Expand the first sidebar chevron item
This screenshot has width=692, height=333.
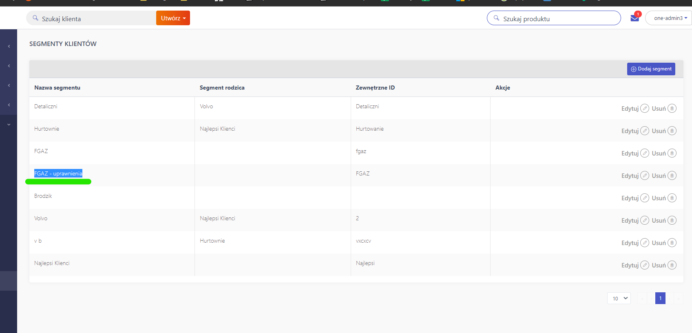(x=9, y=46)
